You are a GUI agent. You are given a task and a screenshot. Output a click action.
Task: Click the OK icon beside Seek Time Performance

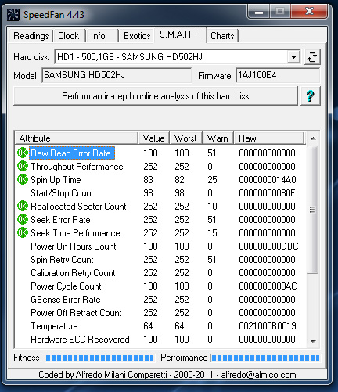click(x=23, y=232)
